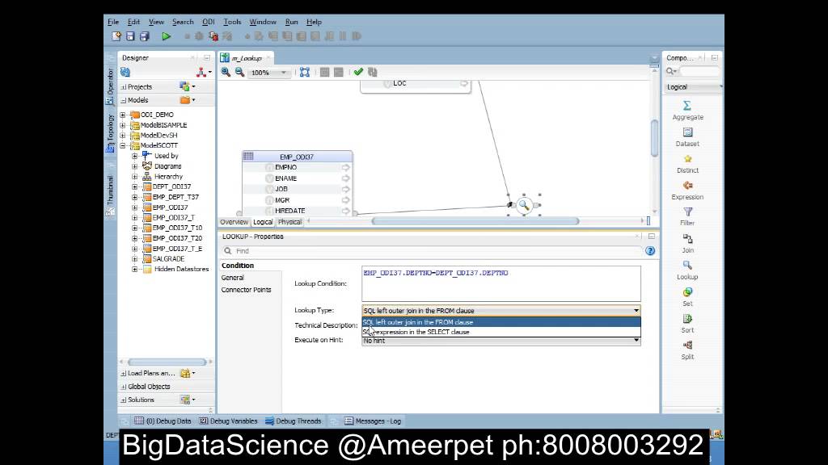Click the Components search field
The image size is (828, 465).
(699, 71)
